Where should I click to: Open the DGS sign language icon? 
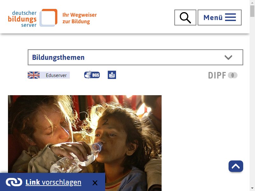tap(92, 75)
